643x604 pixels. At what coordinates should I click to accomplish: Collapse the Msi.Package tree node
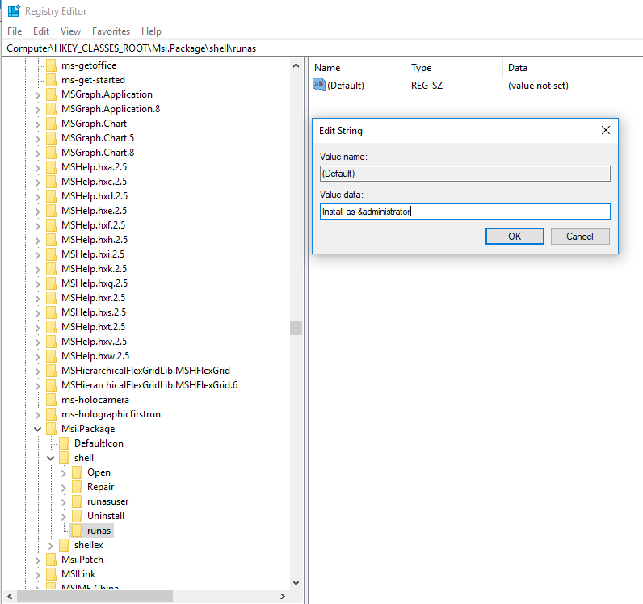[x=38, y=429]
